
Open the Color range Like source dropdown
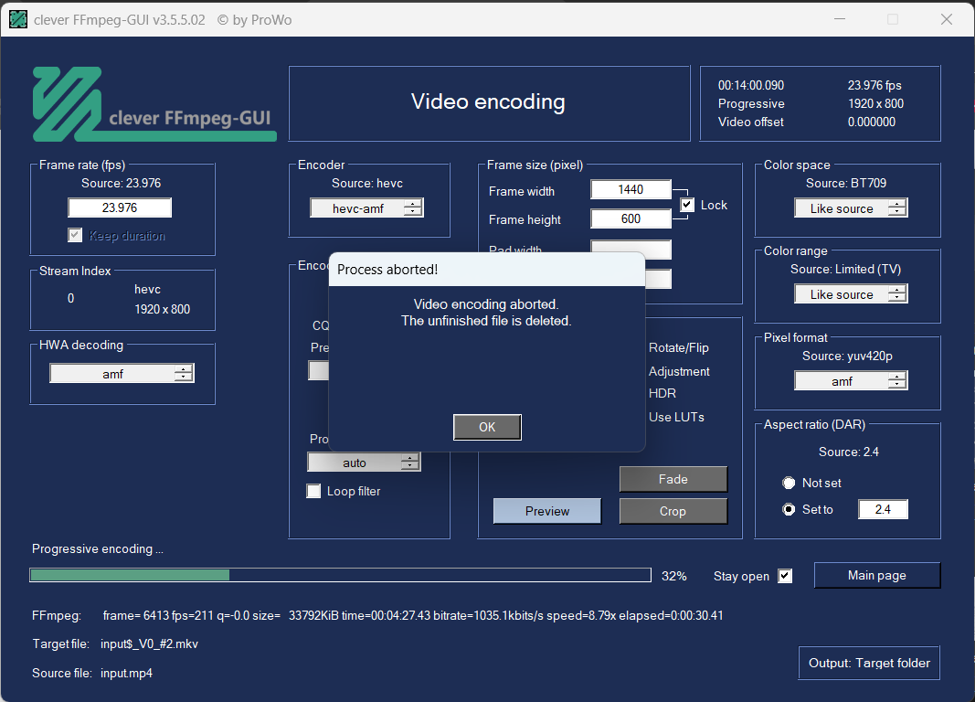tap(851, 294)
